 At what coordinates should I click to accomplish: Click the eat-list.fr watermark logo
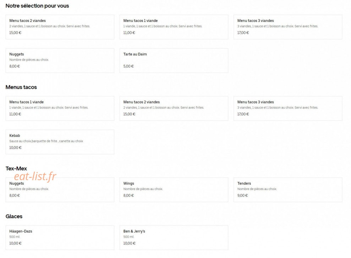[35, 176]
